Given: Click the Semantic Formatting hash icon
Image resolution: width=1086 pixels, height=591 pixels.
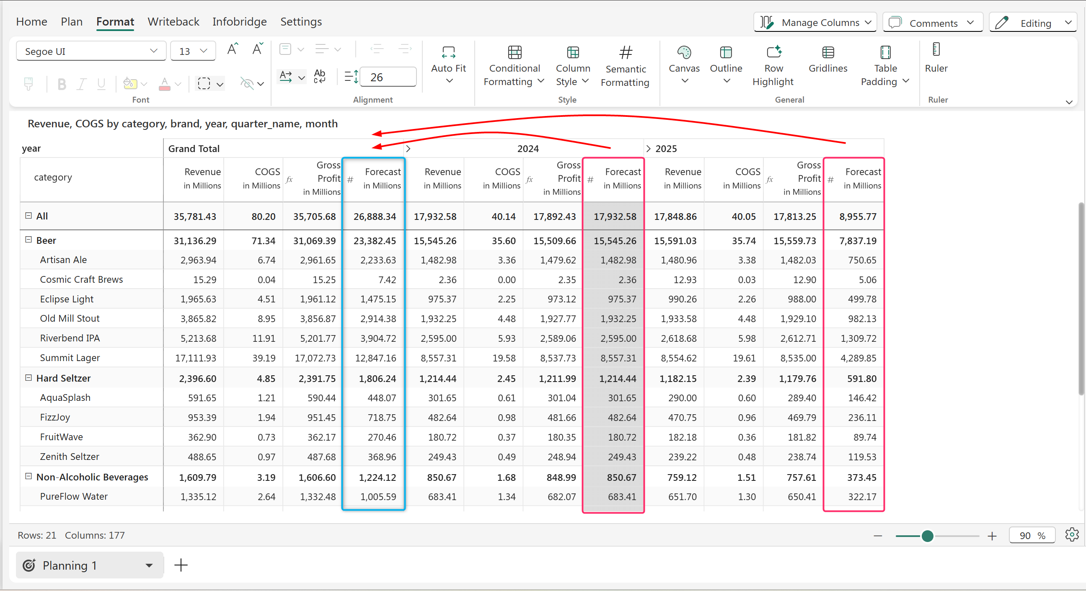Looking at the screenshot, I should click(x=625, y=53).
